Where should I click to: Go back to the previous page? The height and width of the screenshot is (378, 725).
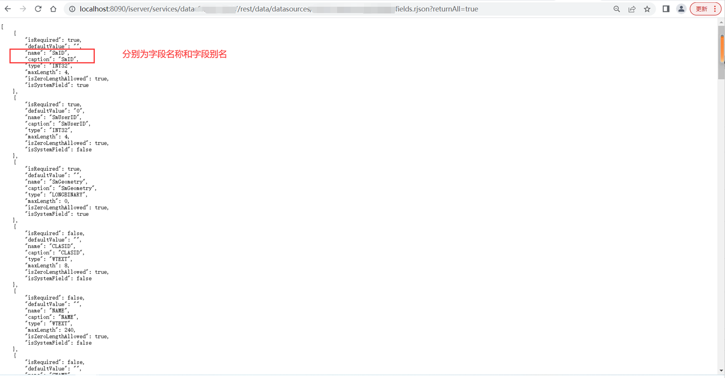[x=8, y=9]
